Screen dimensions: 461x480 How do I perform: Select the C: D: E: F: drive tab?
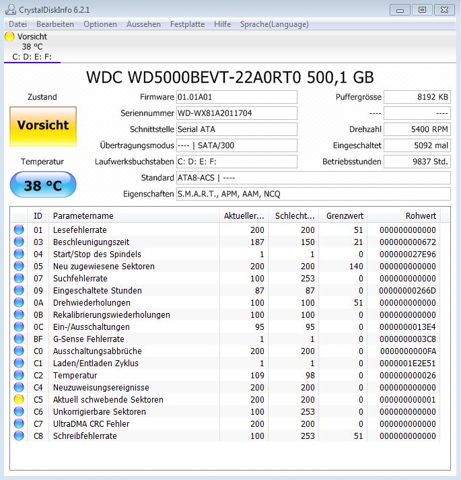click(32, 46)
